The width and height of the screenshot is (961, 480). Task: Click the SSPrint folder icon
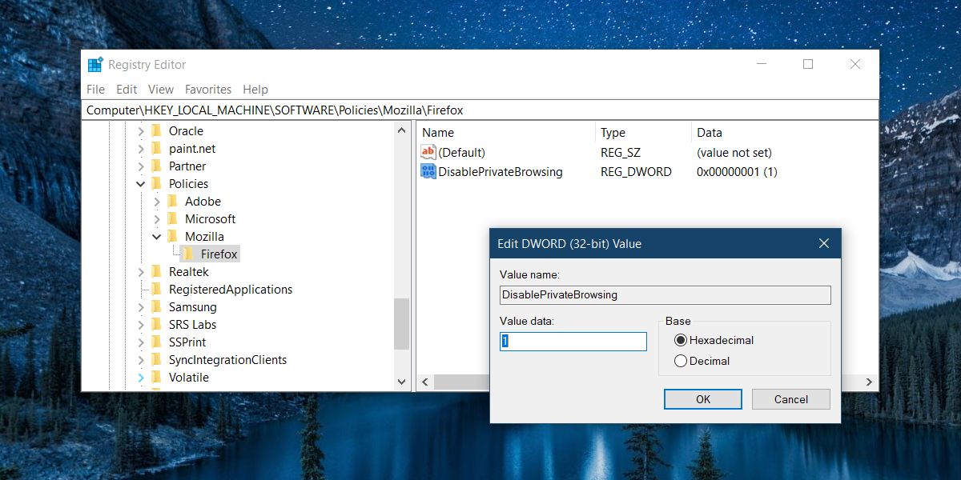tap(156, 342)
